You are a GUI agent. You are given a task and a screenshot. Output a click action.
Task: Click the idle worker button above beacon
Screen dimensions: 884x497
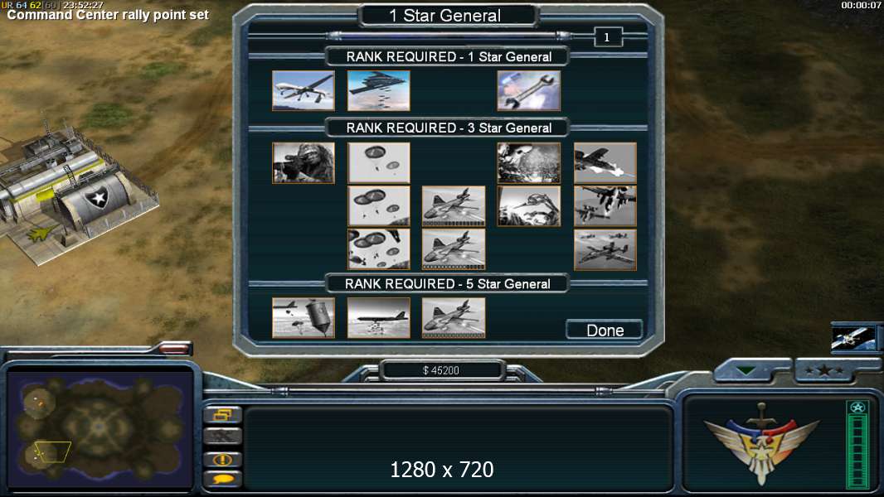(x=223, y=437)
